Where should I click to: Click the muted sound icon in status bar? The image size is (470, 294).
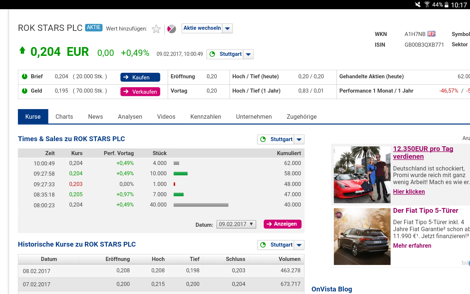[x=418, y=4]
